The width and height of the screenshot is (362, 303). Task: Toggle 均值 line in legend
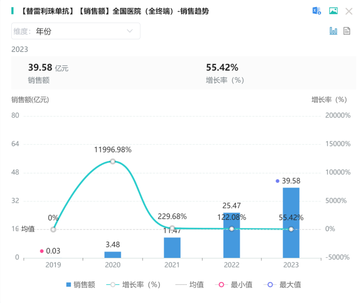(x=190, y=285)
